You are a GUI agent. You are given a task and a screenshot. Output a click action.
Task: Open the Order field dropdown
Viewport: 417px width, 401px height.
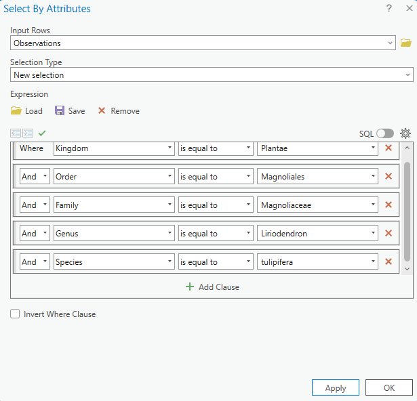tap(114, 176)
